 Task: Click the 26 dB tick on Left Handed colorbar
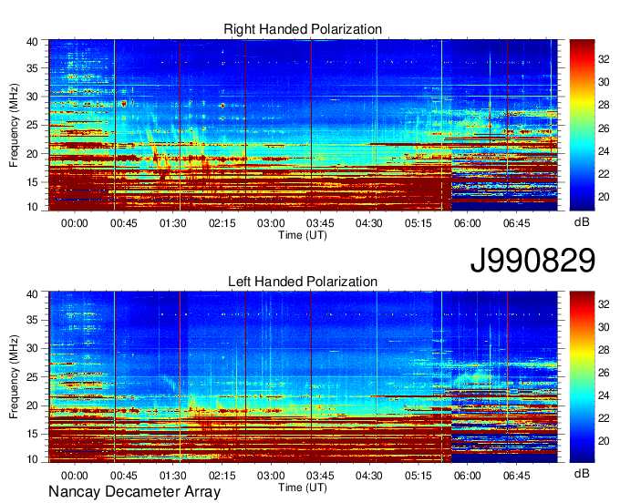[604, 373]
